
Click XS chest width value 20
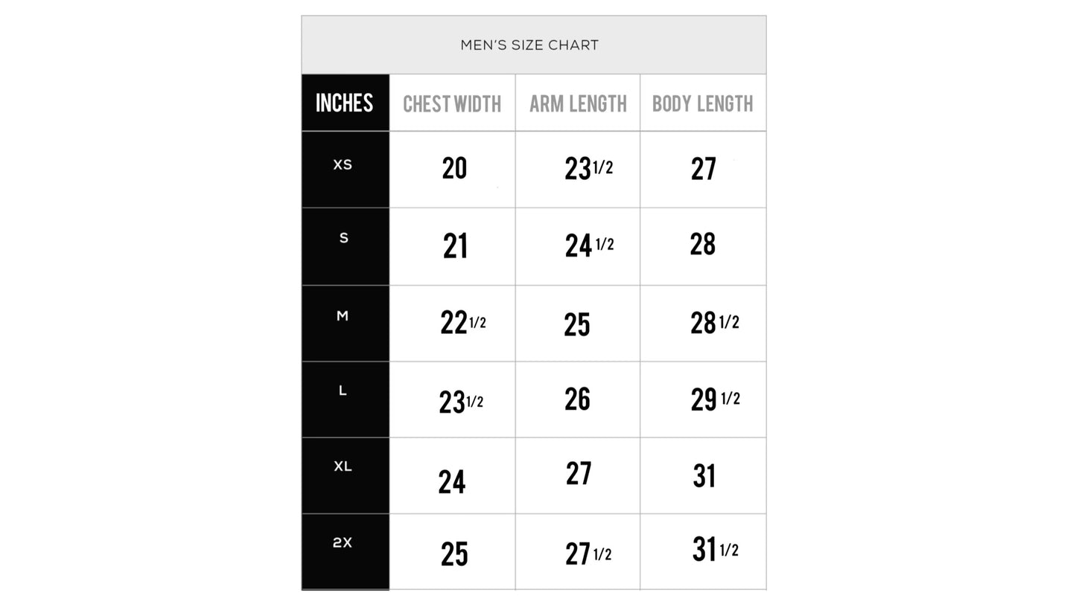click(x=454, y=168)
